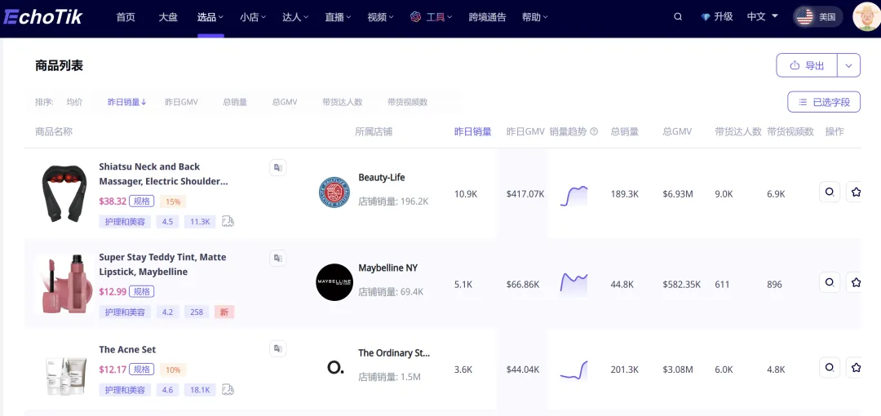Translate The Acne Set title
The image size is (881, 416).
[x=277, y=348]
